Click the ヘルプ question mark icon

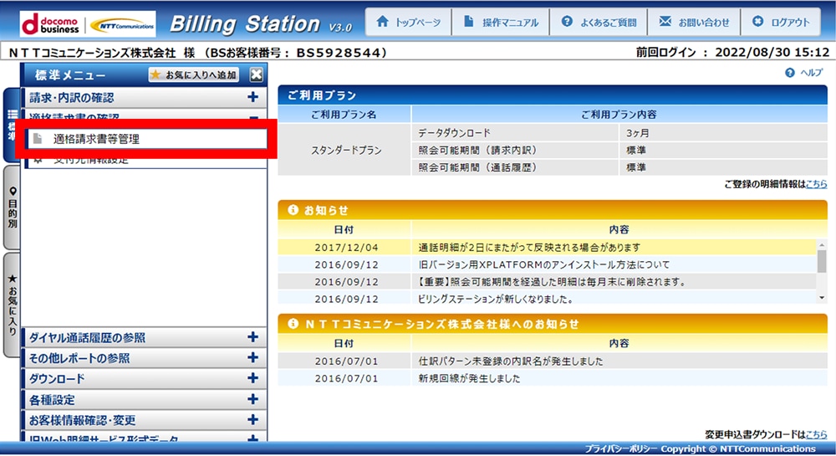coord(790,73)
